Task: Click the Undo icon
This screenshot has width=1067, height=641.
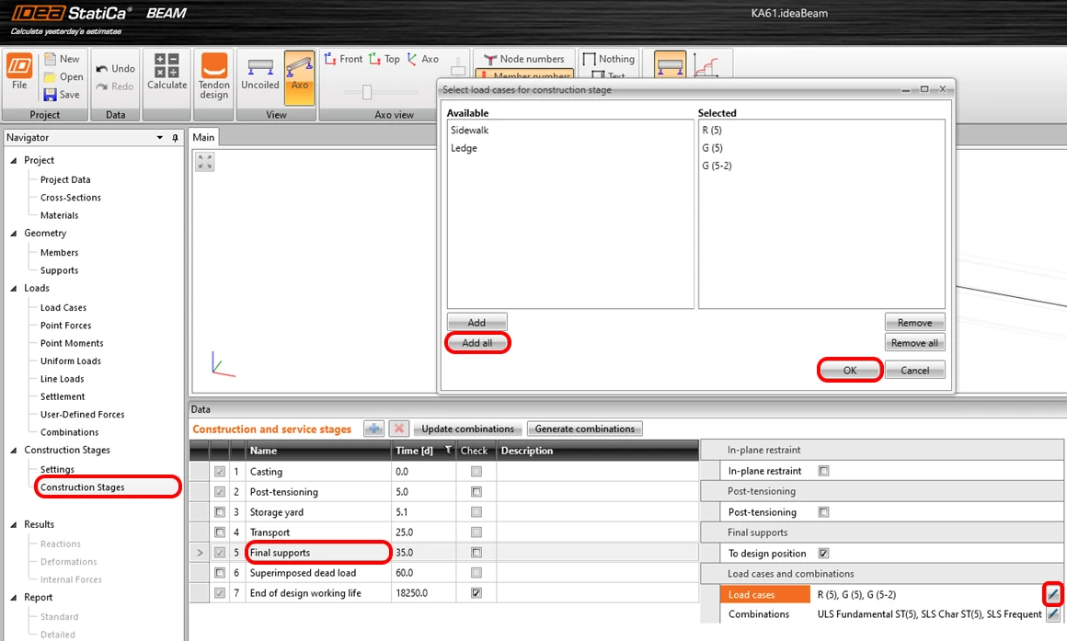Action: [101, 69]
